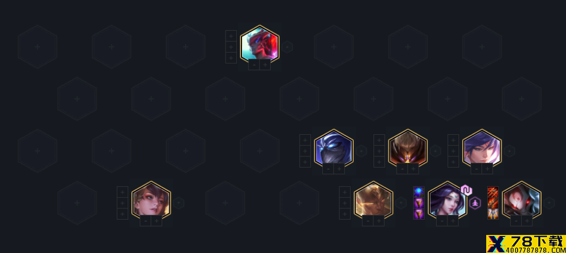The height and width of the screenshot is (253, 566).
Task: Open the top item slot of the red-masked champion
Action: (x=231, y=36)
